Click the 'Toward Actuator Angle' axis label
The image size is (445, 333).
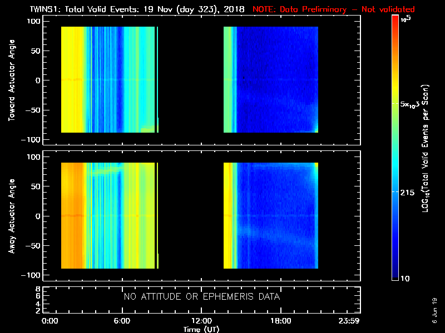tap(11, 80)
